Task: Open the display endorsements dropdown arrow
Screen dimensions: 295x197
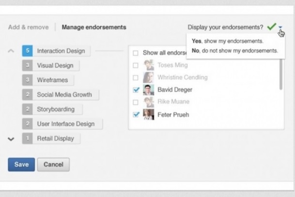Action: pyautogui.click(x=280, y=28)
